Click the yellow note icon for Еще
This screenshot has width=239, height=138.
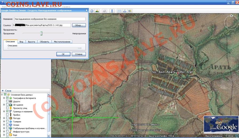pos(10,135)
